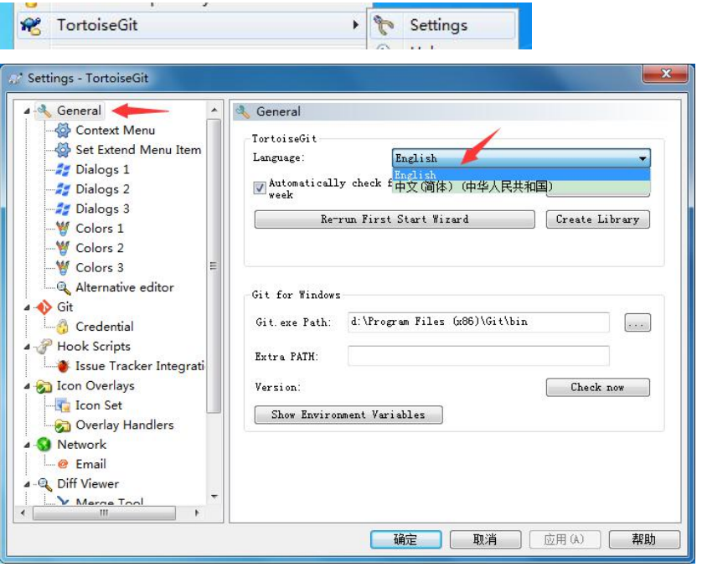Screen dimensions: 702x567
Task: Click the Alternative editor magnifier icon
Action: [x=63, y=288]
